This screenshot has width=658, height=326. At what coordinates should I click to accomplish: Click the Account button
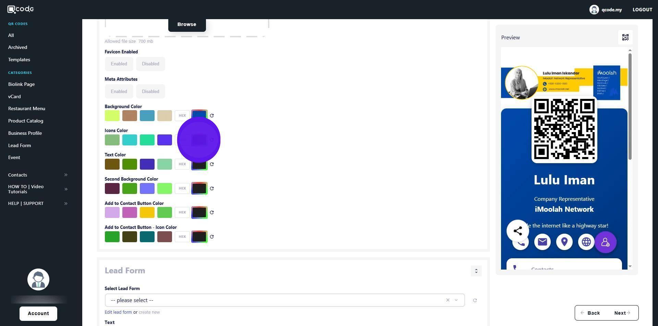coord(38,314)
